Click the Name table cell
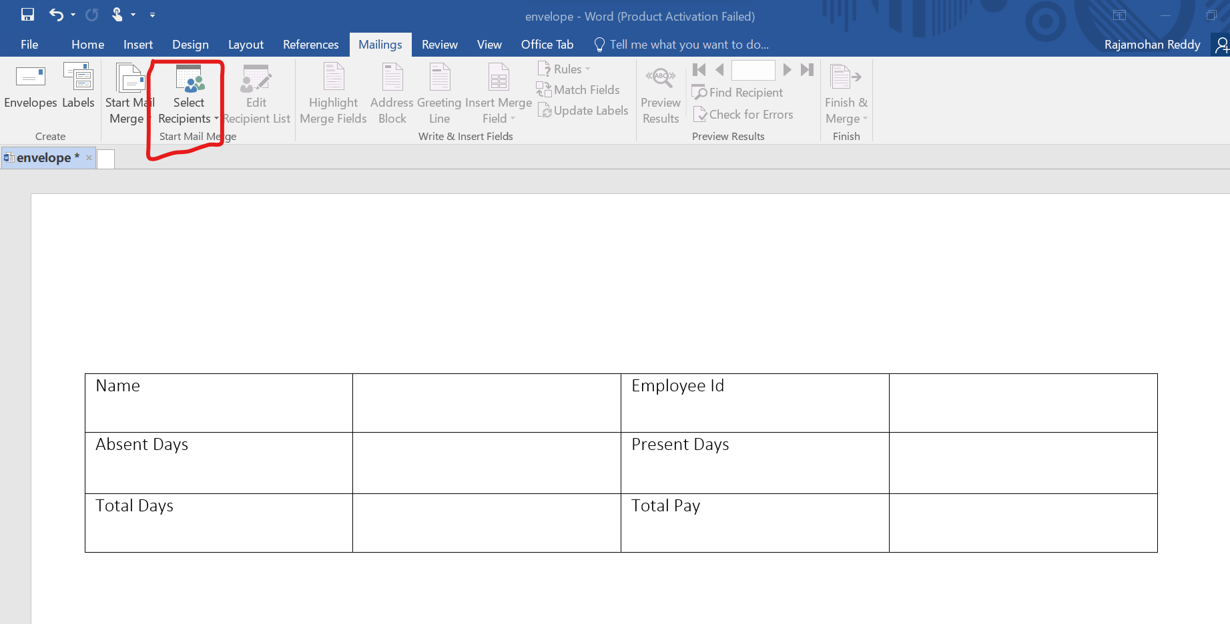Screen dimensions: 1230x624 [x=219, y=403]
